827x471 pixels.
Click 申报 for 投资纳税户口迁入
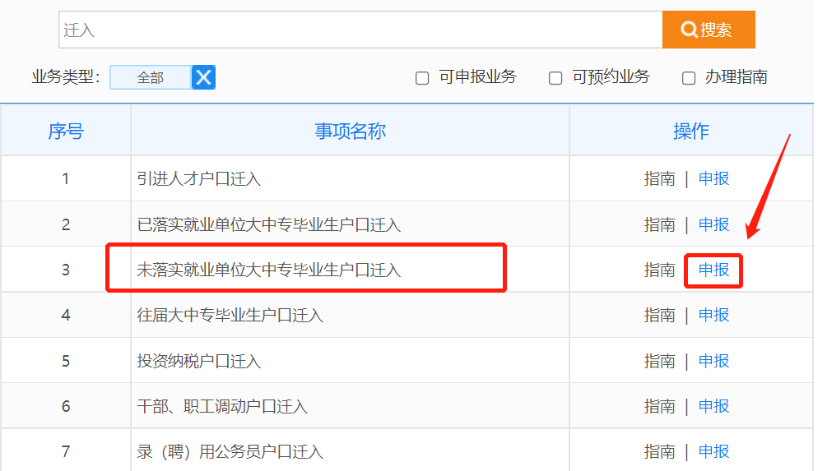click(713, 361)
